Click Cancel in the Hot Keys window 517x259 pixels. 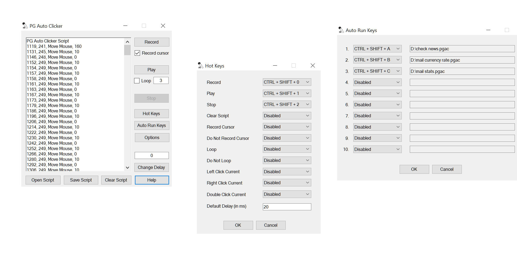click(271, 225)
